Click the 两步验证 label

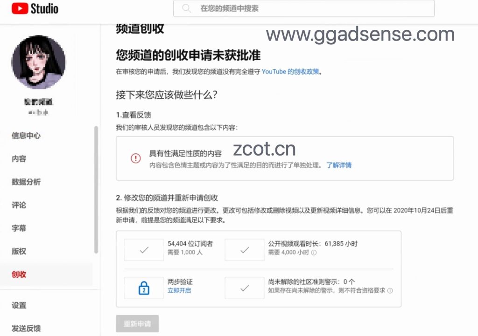click(x=180, y=281)
